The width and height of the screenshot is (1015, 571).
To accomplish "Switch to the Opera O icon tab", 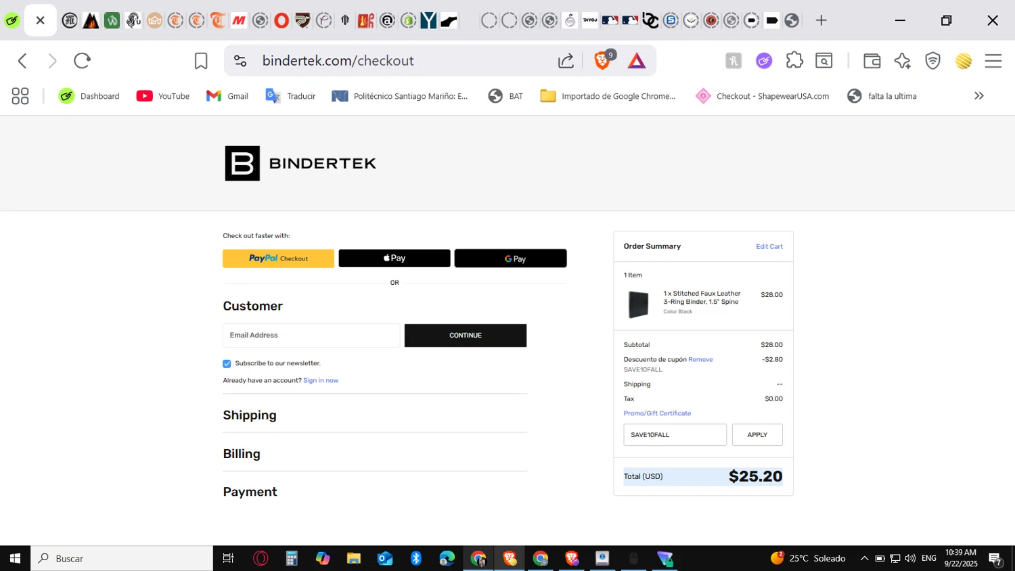I will click(x=281, y=20).
